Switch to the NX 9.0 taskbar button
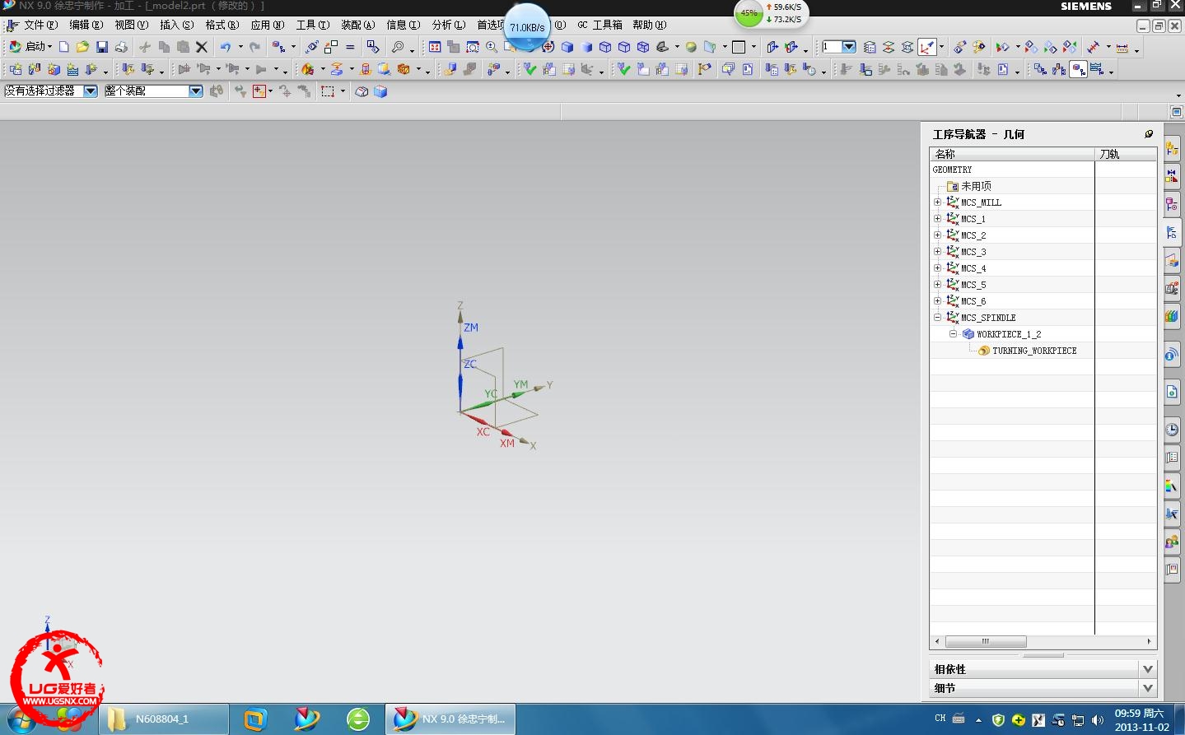Image resolution: width=1185 pixels, height=735 pixels. [x=450, y=719]
